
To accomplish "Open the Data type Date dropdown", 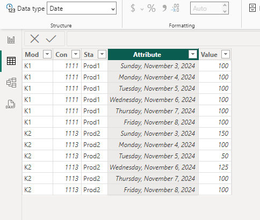I will click(82, 8).
